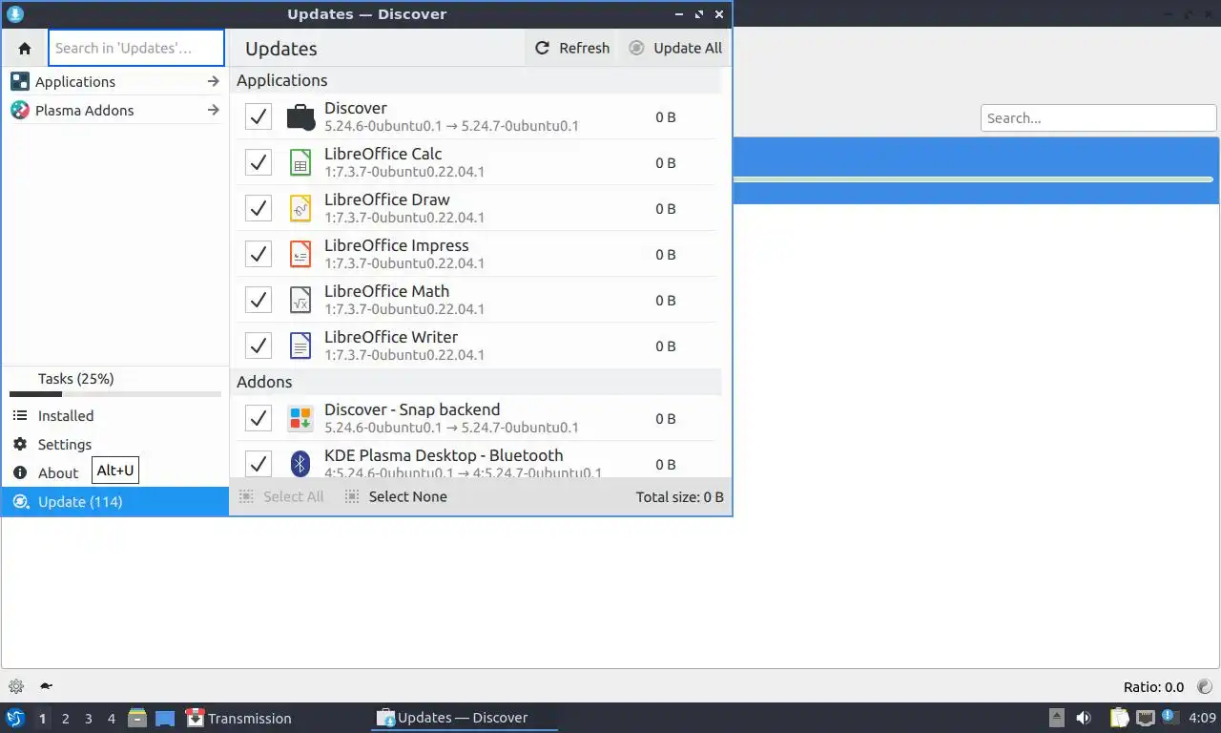The height and width of the screenshot is (733, 1221).
Task: Switch to virtual desktop 4
Action: (111, 719)
